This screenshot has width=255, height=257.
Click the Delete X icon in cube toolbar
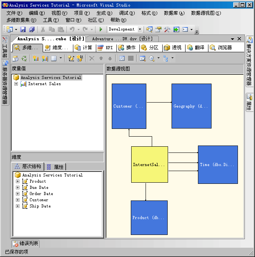click(x=92, y=58)
